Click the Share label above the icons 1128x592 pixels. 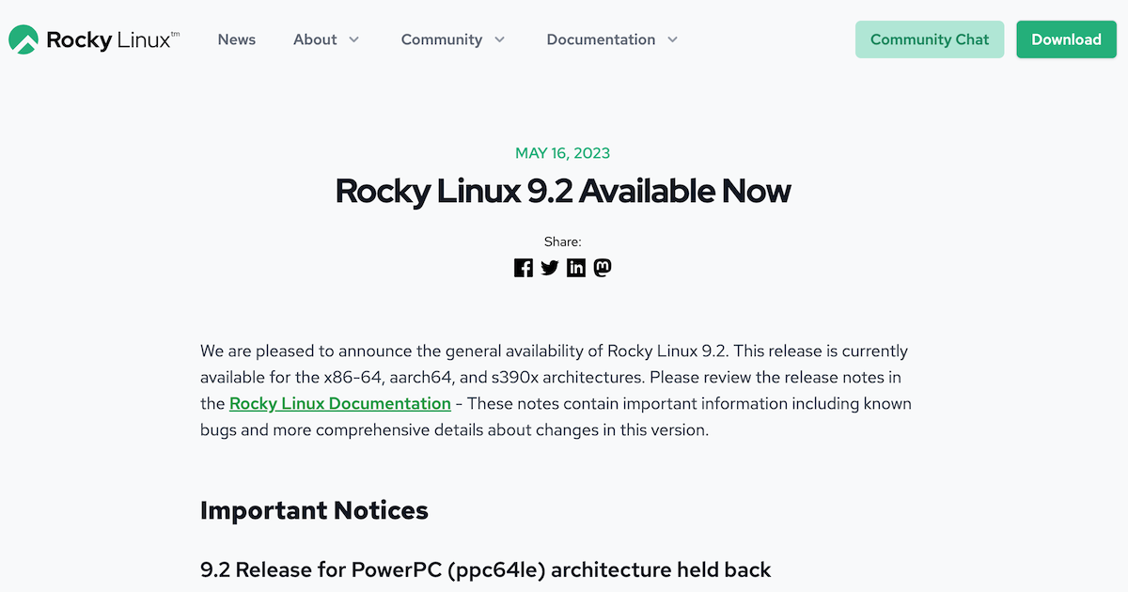563,241
